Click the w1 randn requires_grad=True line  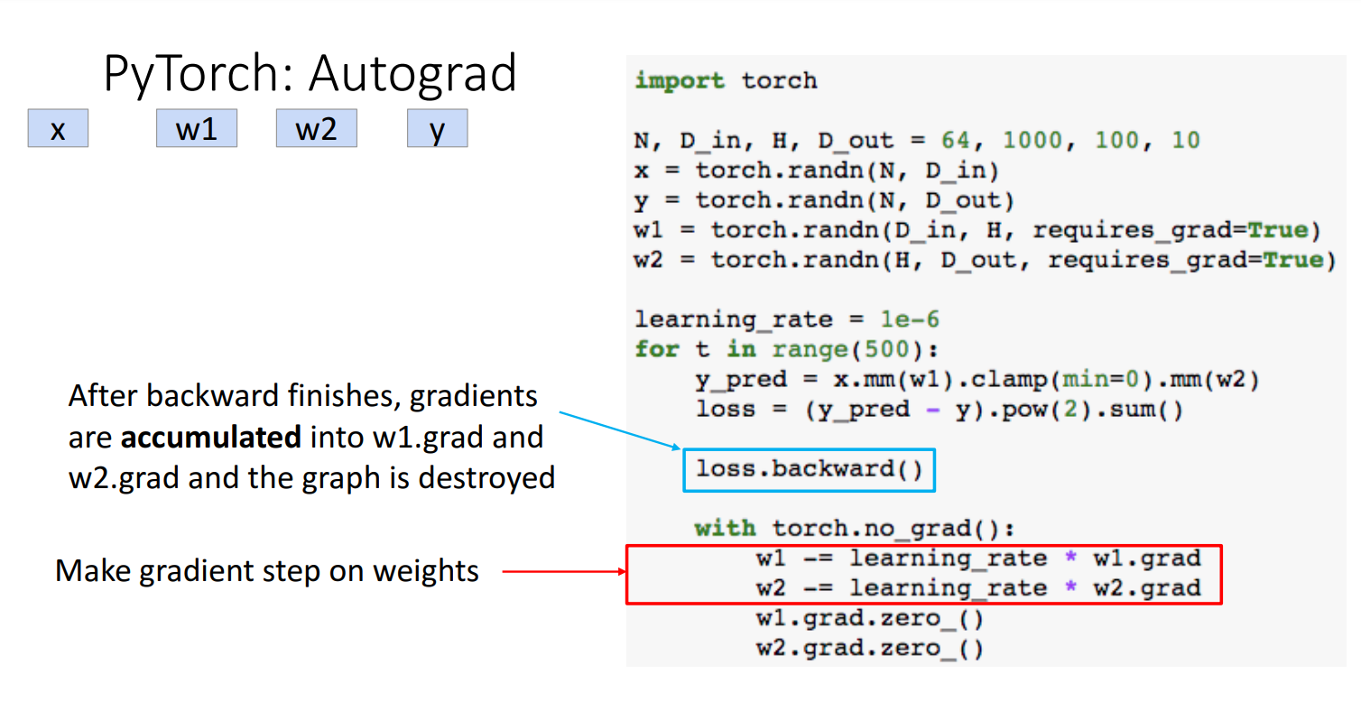point(977,230)
